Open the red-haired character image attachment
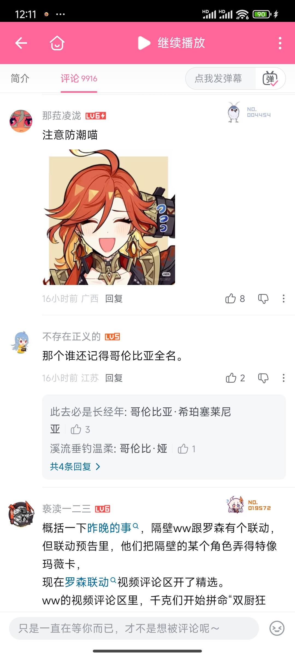 point(109,217)
